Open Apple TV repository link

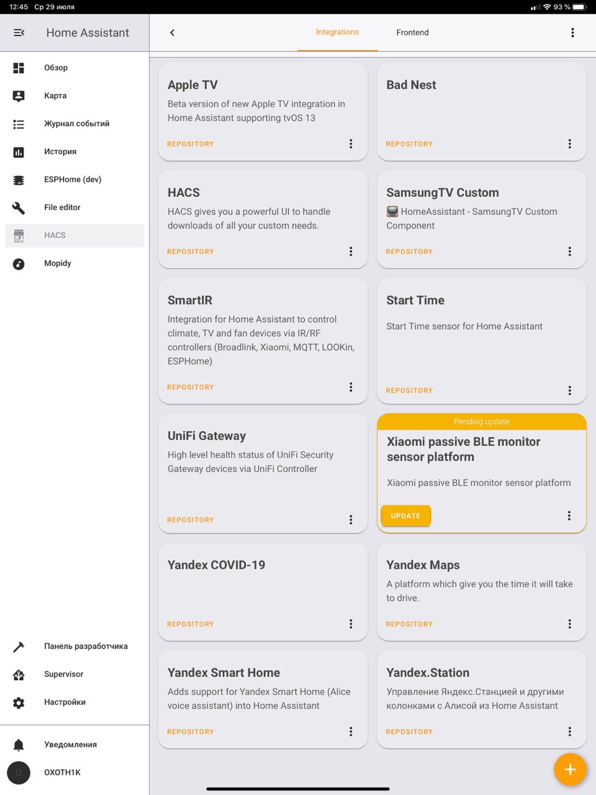191,144
